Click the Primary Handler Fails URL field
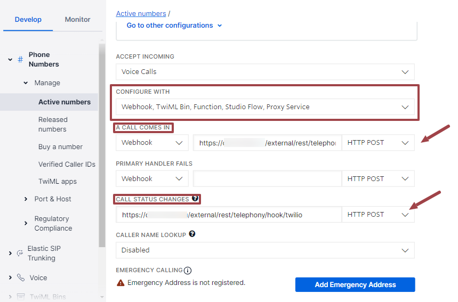 pos(267,179)
